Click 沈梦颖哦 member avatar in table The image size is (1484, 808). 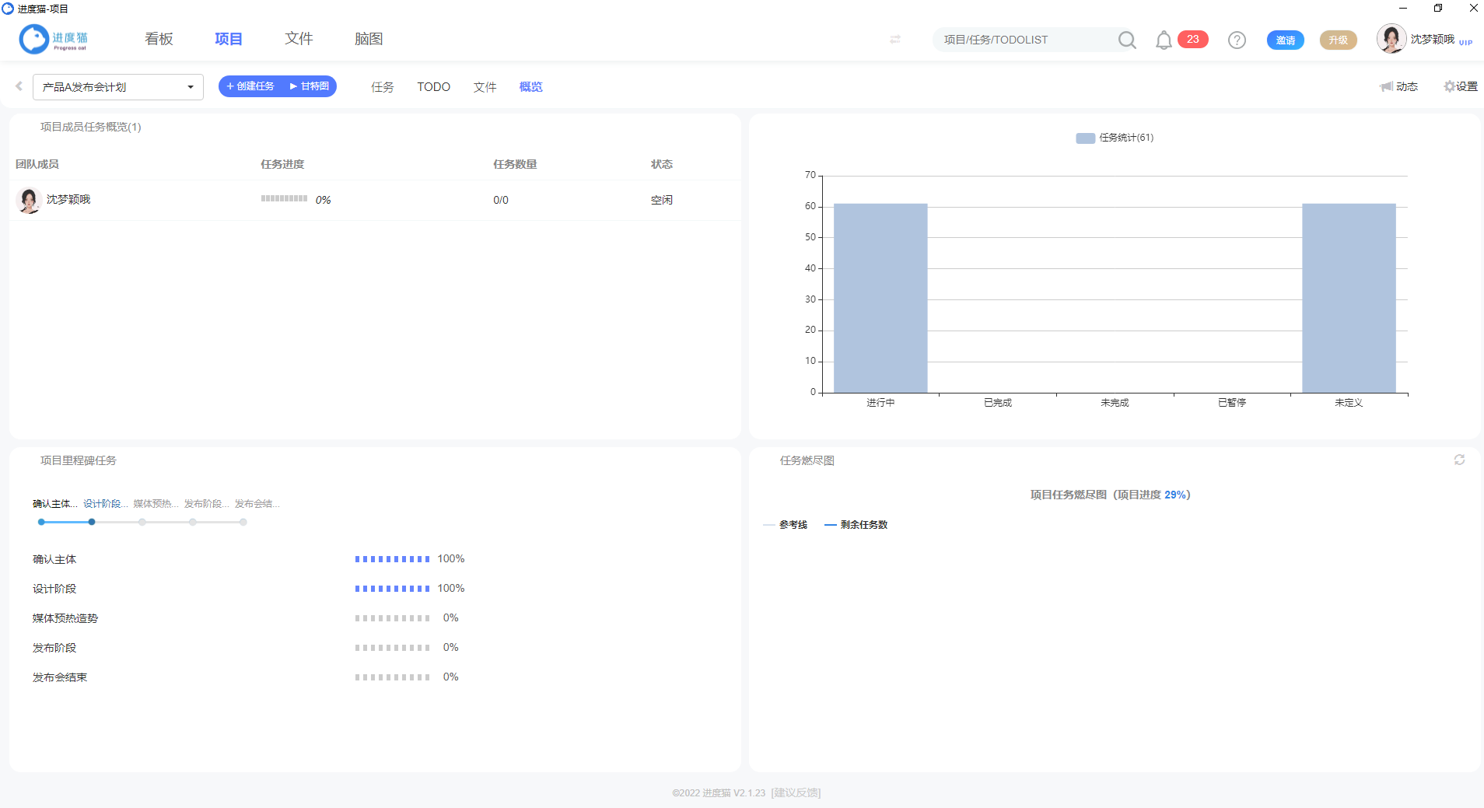[x=29, y=200]
